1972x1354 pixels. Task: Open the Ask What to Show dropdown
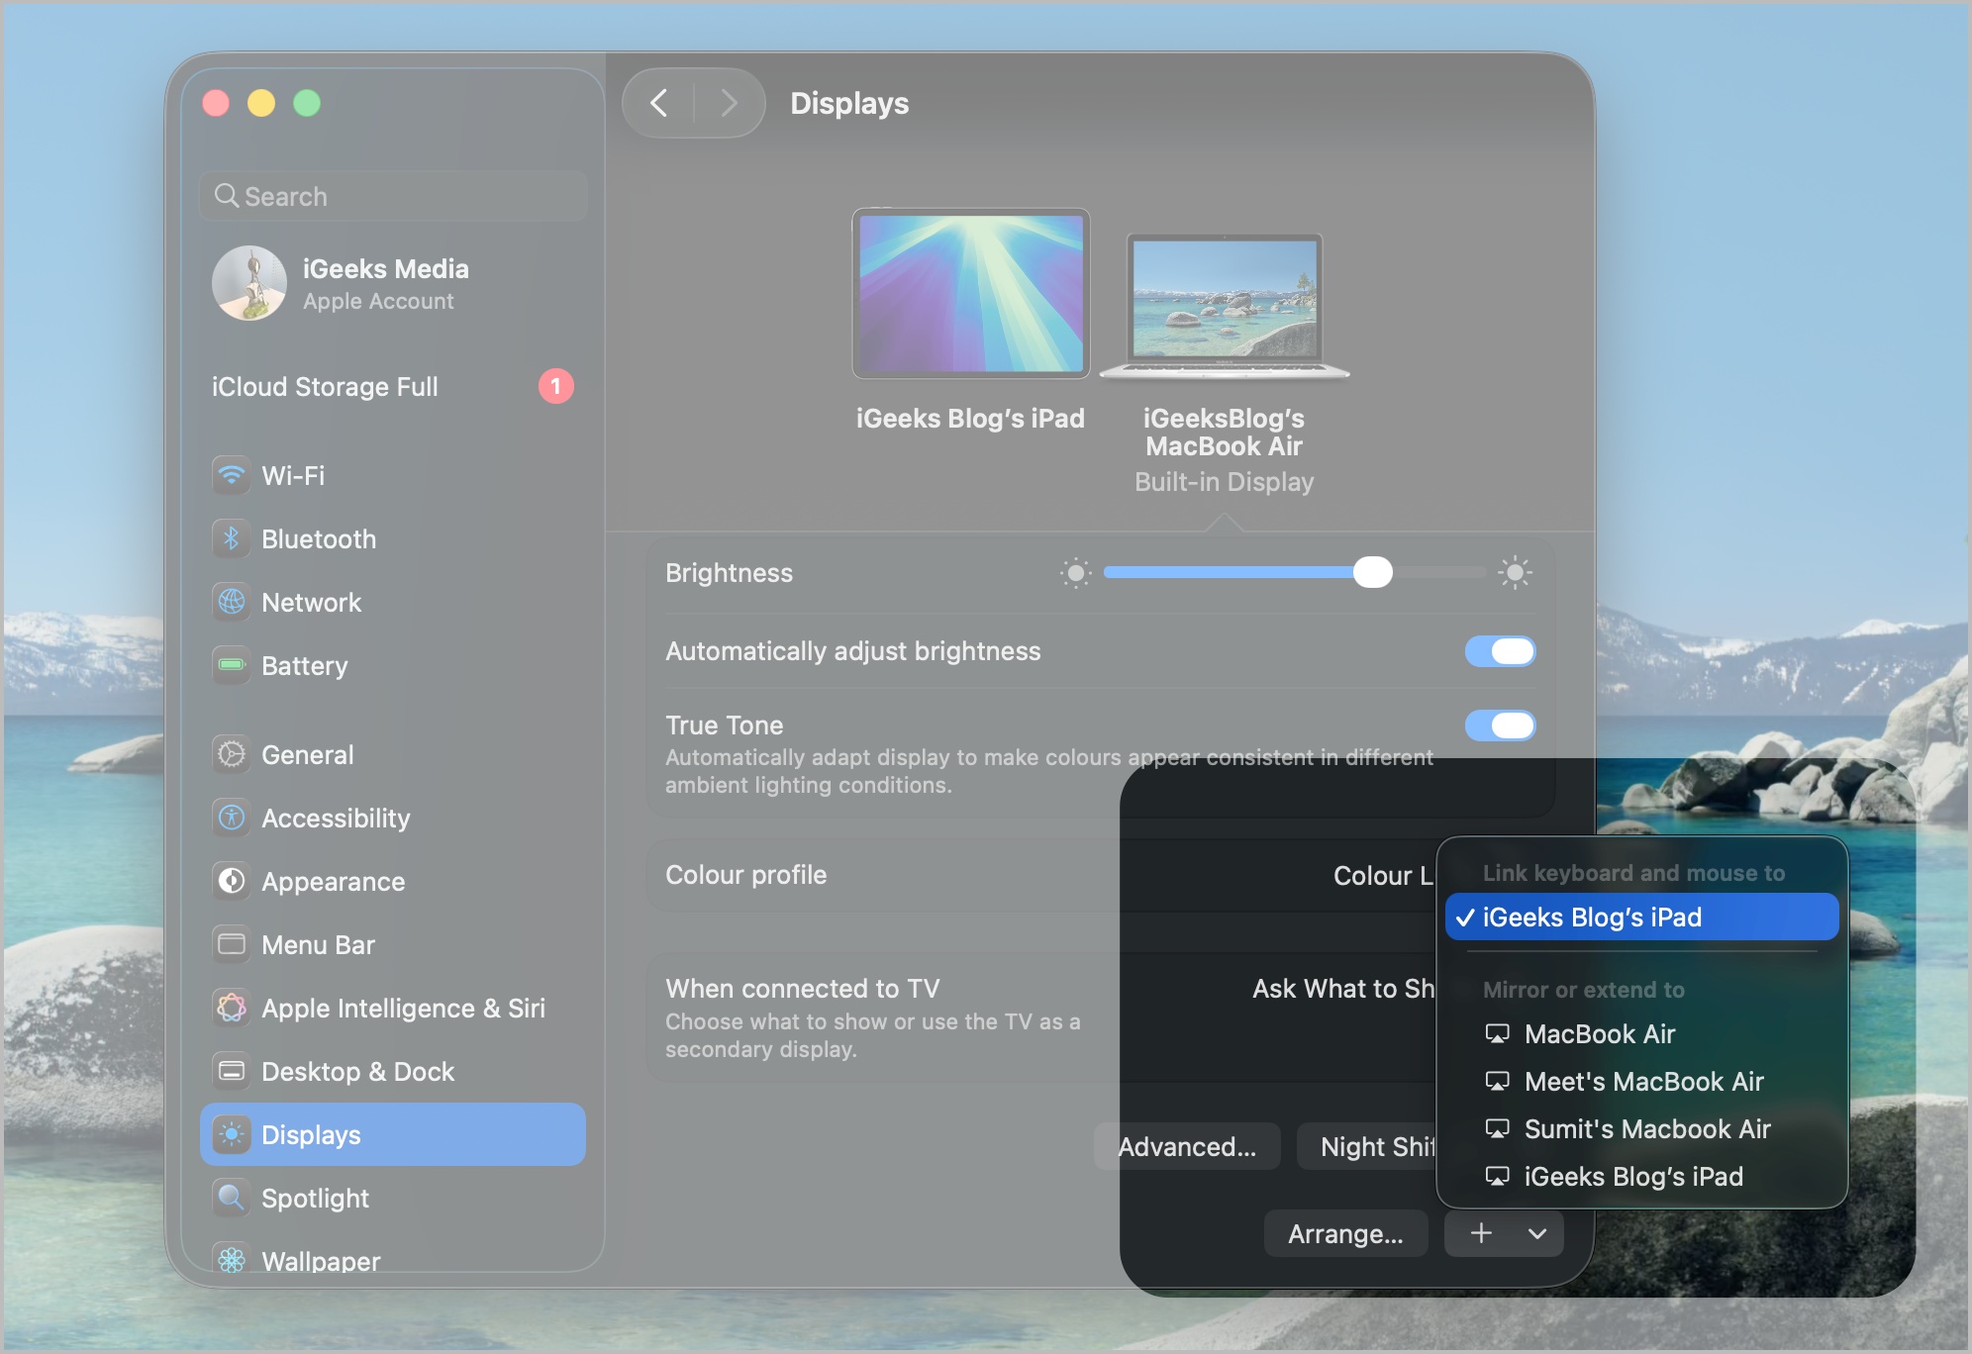[1341, 988]
